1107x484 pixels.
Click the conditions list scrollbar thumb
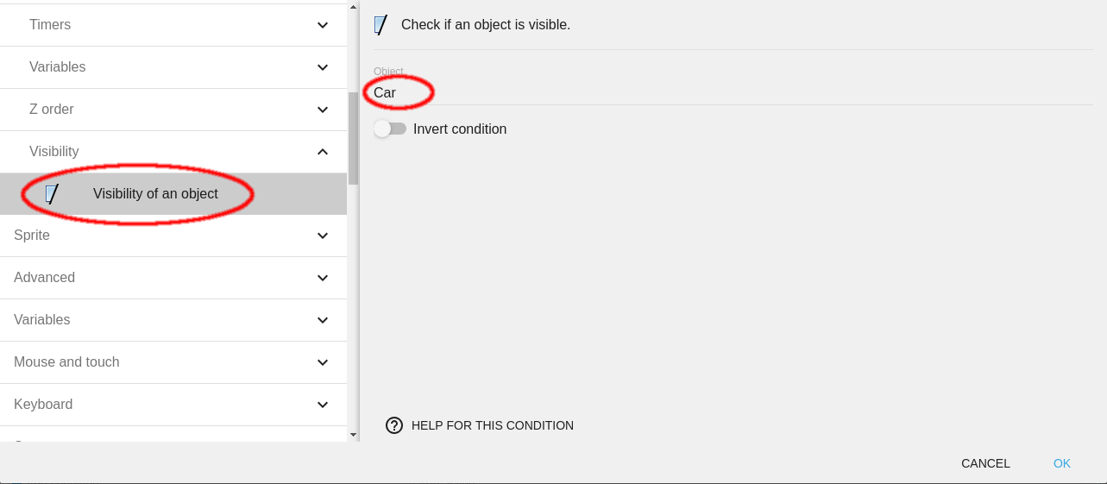click(353, 138)
